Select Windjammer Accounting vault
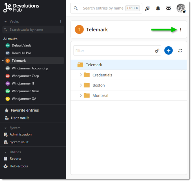 (34, 68)
